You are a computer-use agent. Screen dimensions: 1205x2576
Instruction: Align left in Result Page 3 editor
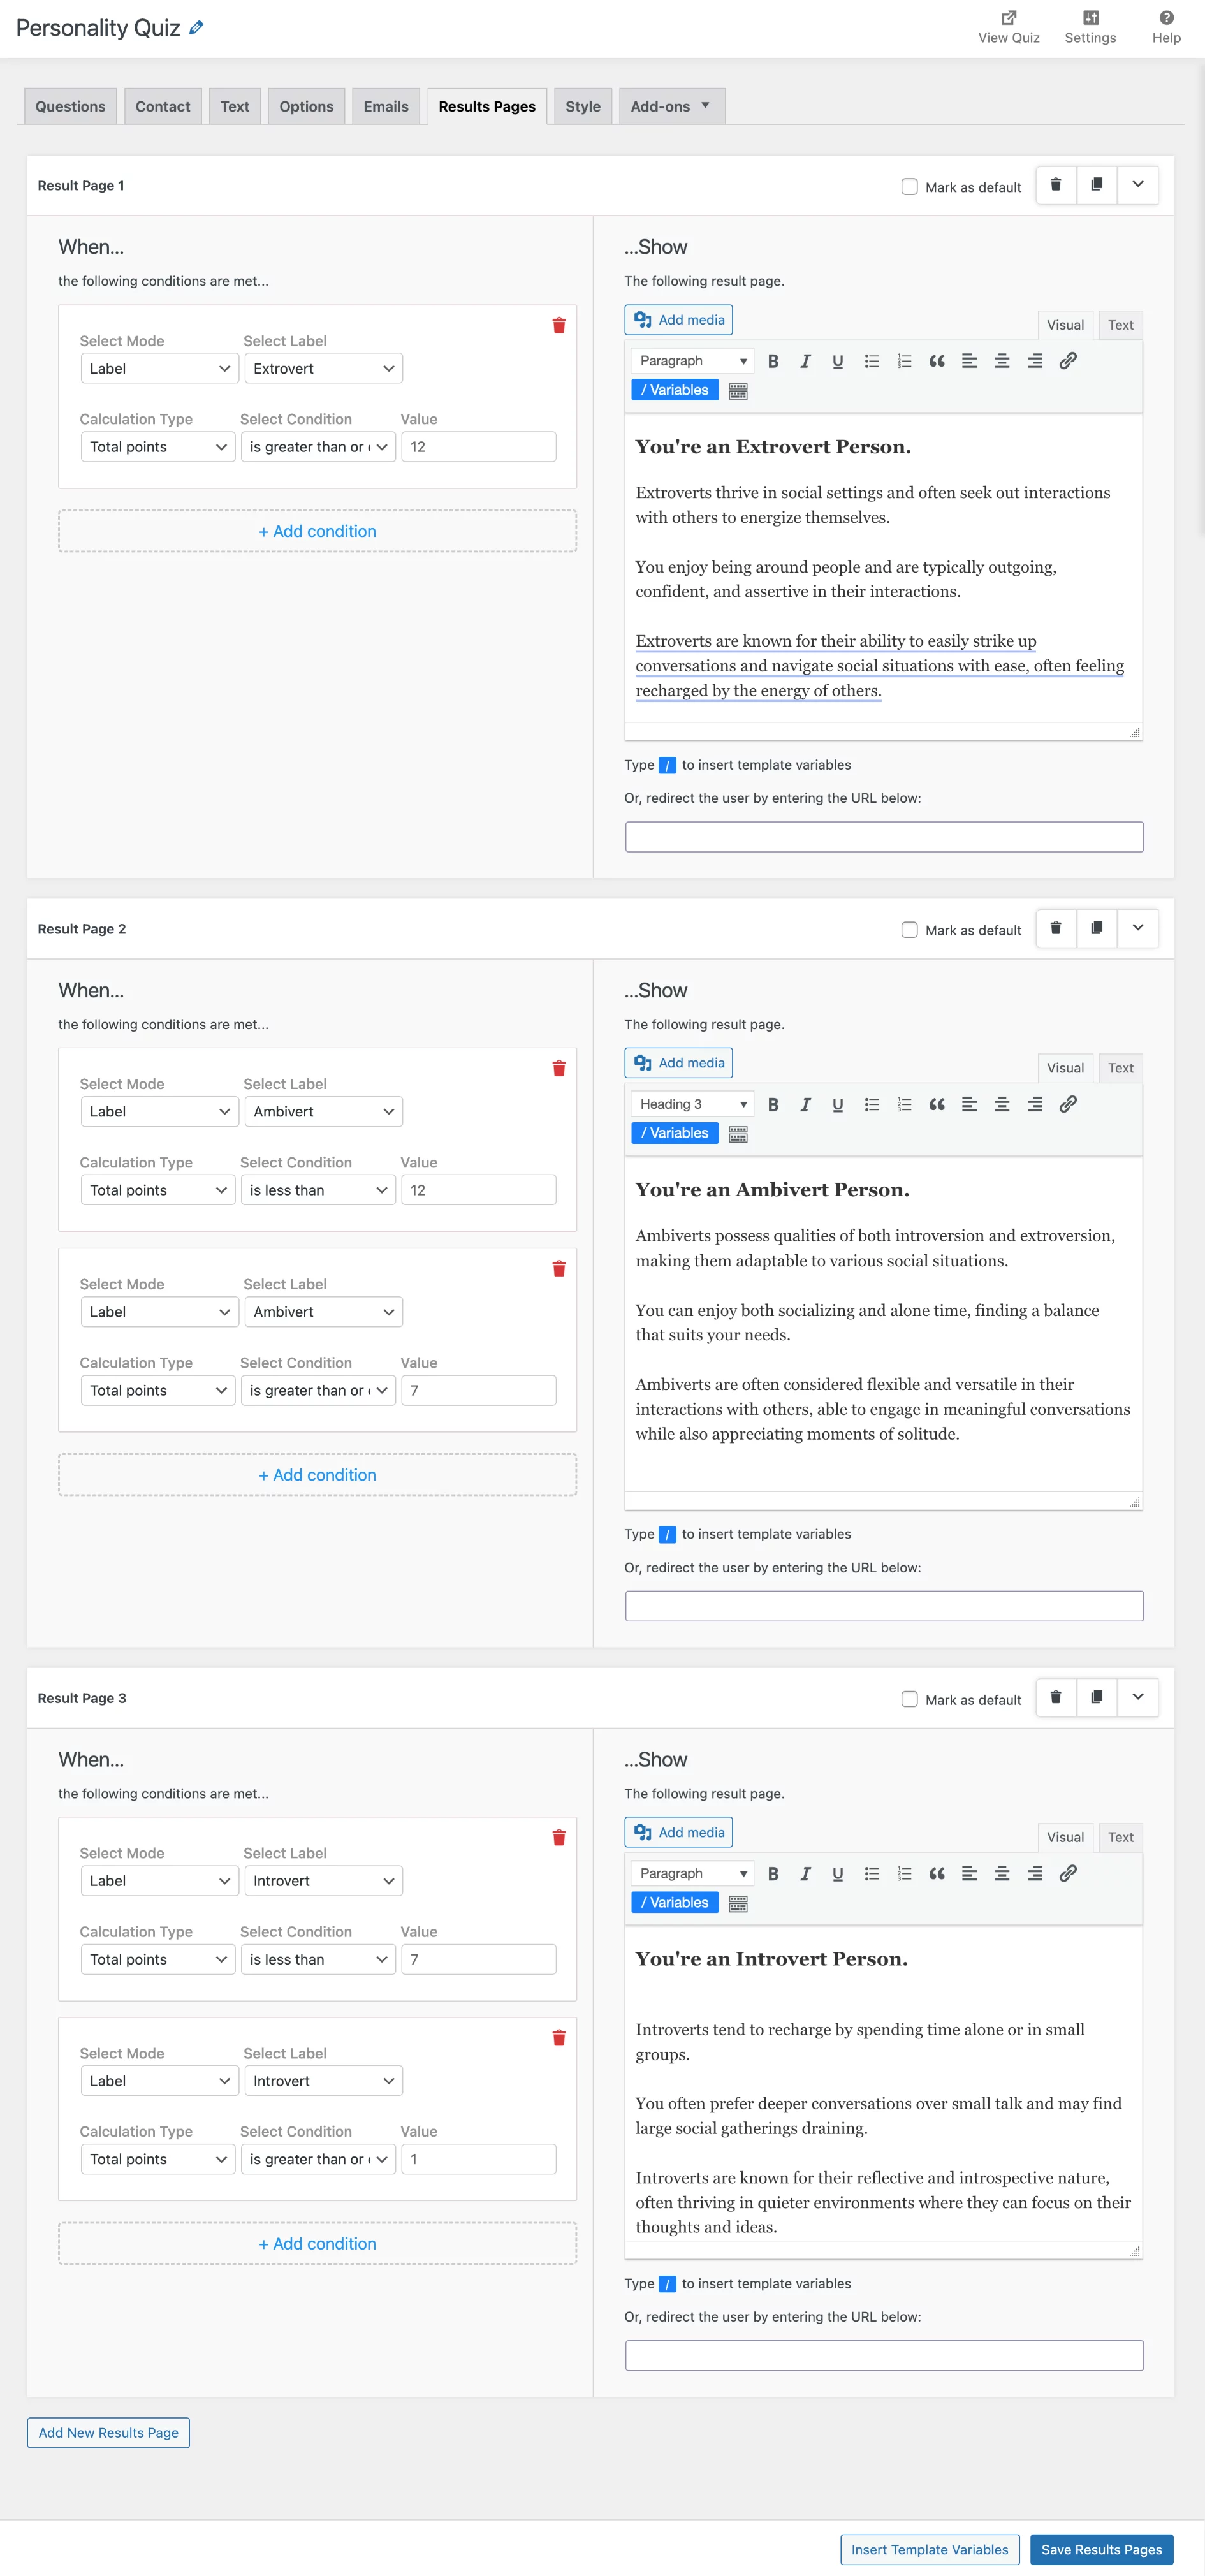(x=969, y=1874)
